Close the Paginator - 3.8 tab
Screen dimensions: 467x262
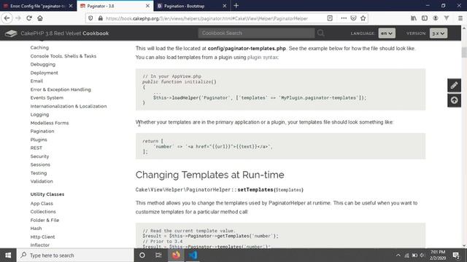[147, 6]
